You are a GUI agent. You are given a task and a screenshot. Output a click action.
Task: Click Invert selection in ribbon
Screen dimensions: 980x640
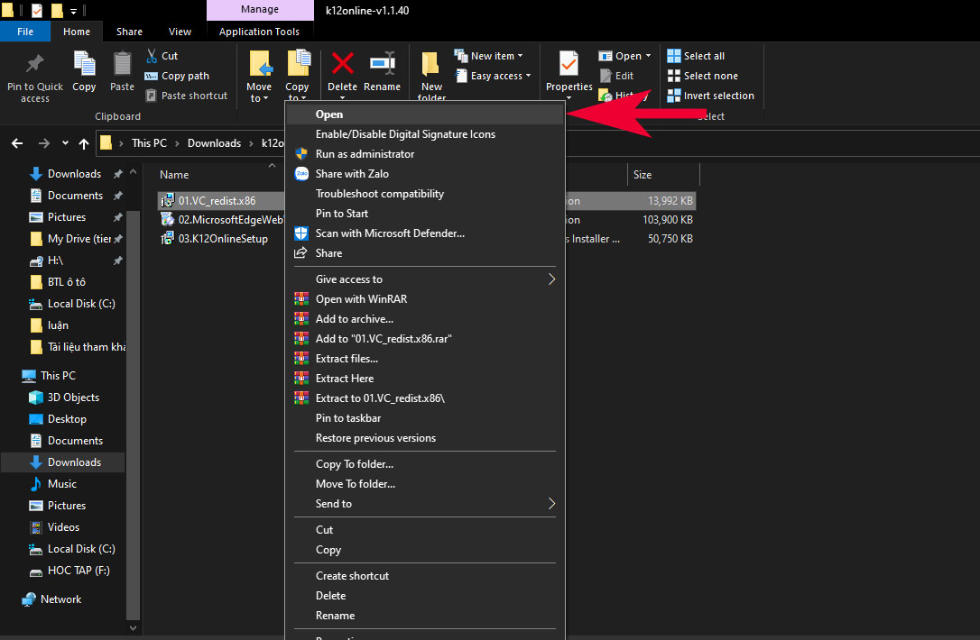tap(710, 96)
